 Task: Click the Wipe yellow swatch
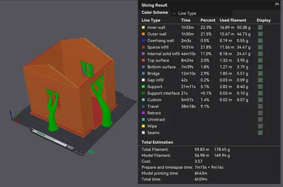tap(143, 126)
